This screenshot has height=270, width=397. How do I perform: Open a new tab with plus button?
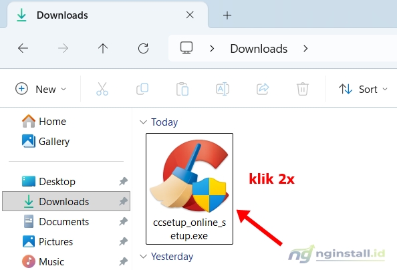pos(227,15)
